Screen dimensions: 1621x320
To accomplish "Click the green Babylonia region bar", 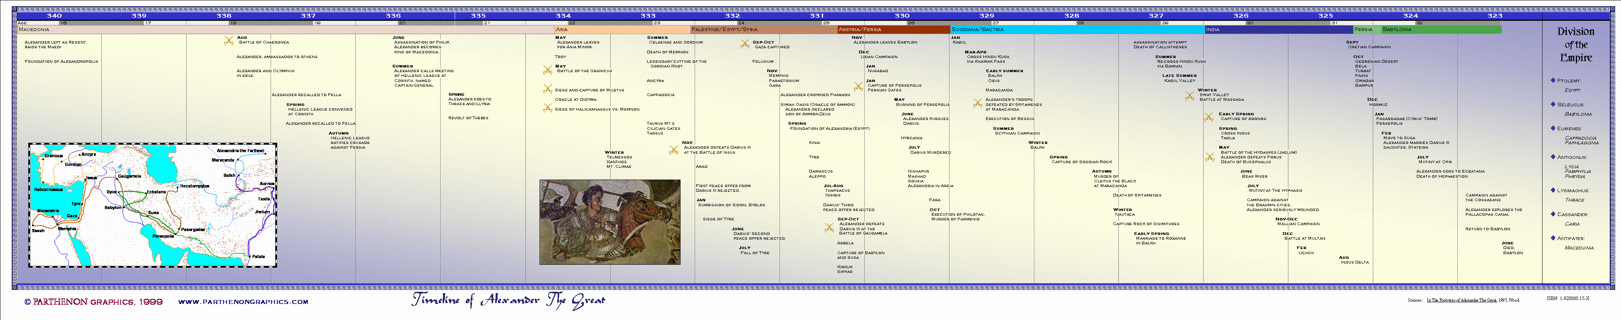I will (1441, 29).
